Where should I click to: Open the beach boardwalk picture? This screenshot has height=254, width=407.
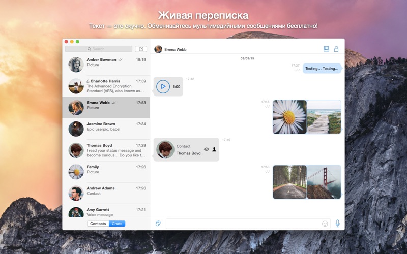tap(324, 117)
